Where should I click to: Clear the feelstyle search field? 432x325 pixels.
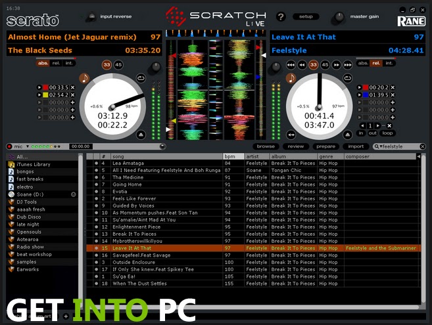(x=422, y=146)
